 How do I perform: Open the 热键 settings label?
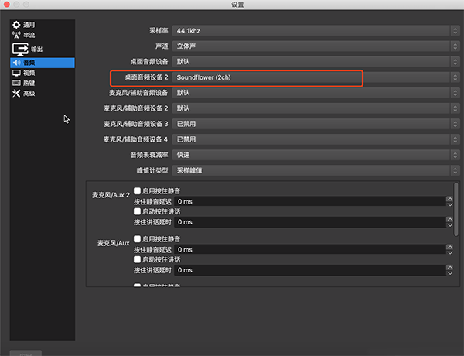[29, 83]
